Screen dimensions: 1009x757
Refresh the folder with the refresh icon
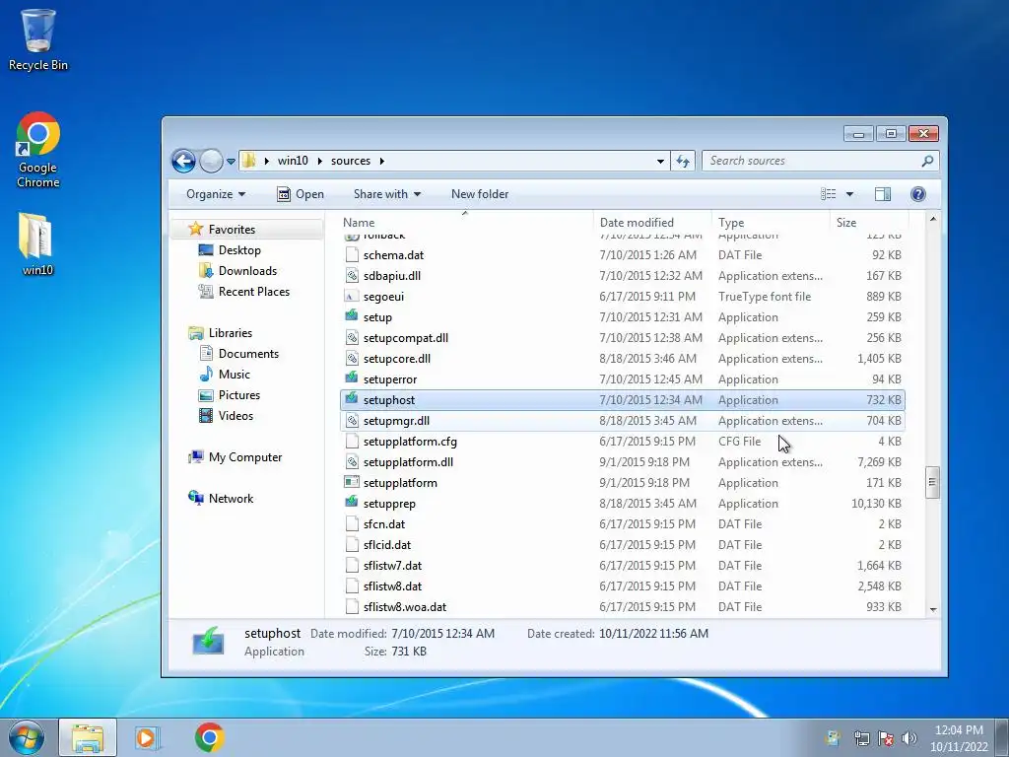(683, 161)
